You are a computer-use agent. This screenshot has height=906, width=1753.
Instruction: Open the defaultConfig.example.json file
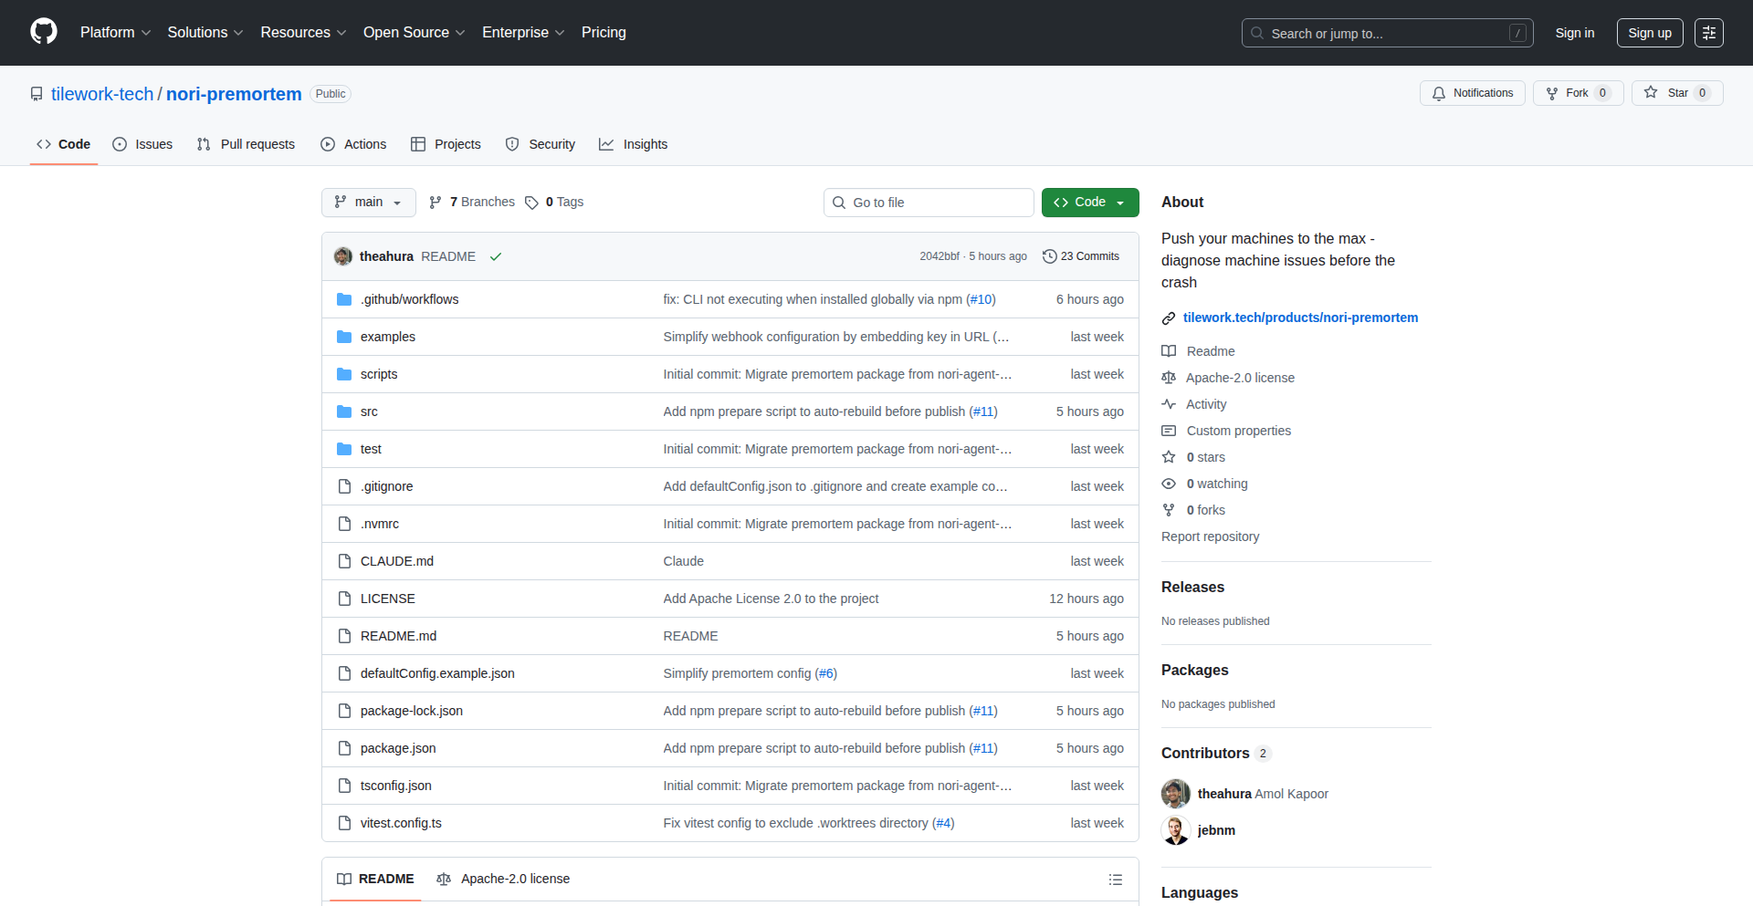point(437,673)
